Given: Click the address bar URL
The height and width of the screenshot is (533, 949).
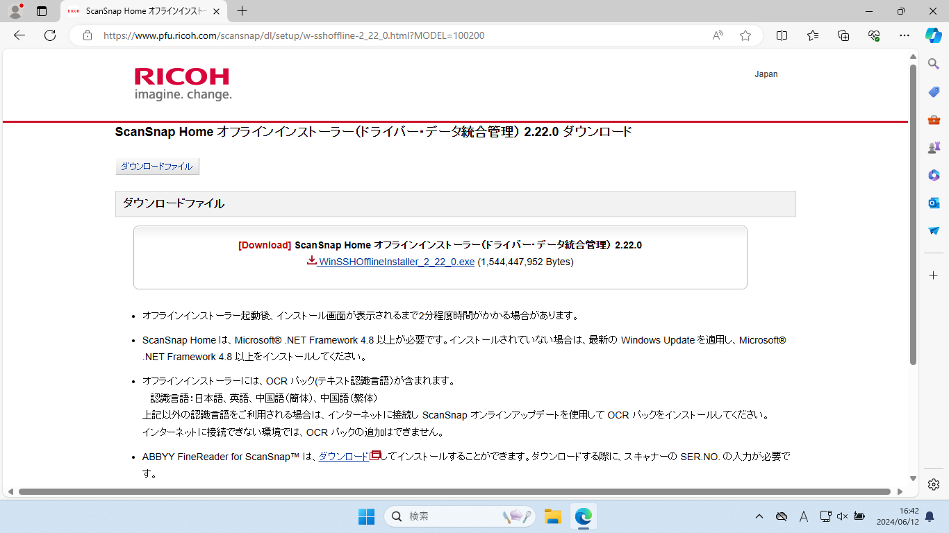Looking at the screenshot, I should [x=294, y=35].
